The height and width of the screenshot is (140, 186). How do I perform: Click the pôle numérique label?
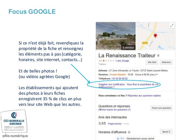pyautogui.click(x=15, y=136)
